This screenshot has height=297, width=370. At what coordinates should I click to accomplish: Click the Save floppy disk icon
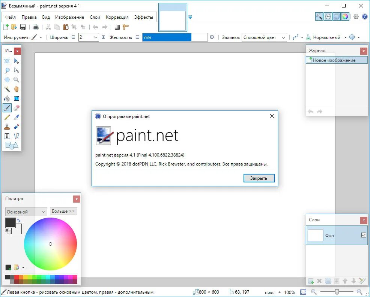[23, 27]
